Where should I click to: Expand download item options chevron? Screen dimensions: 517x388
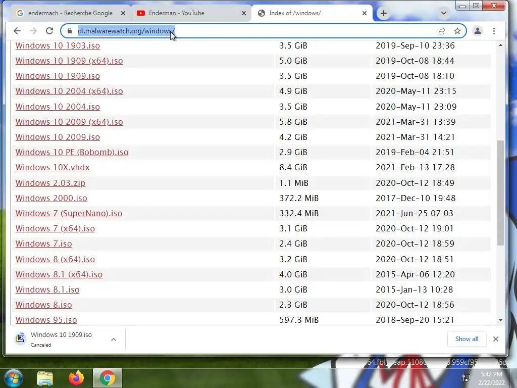coord(114,339)
